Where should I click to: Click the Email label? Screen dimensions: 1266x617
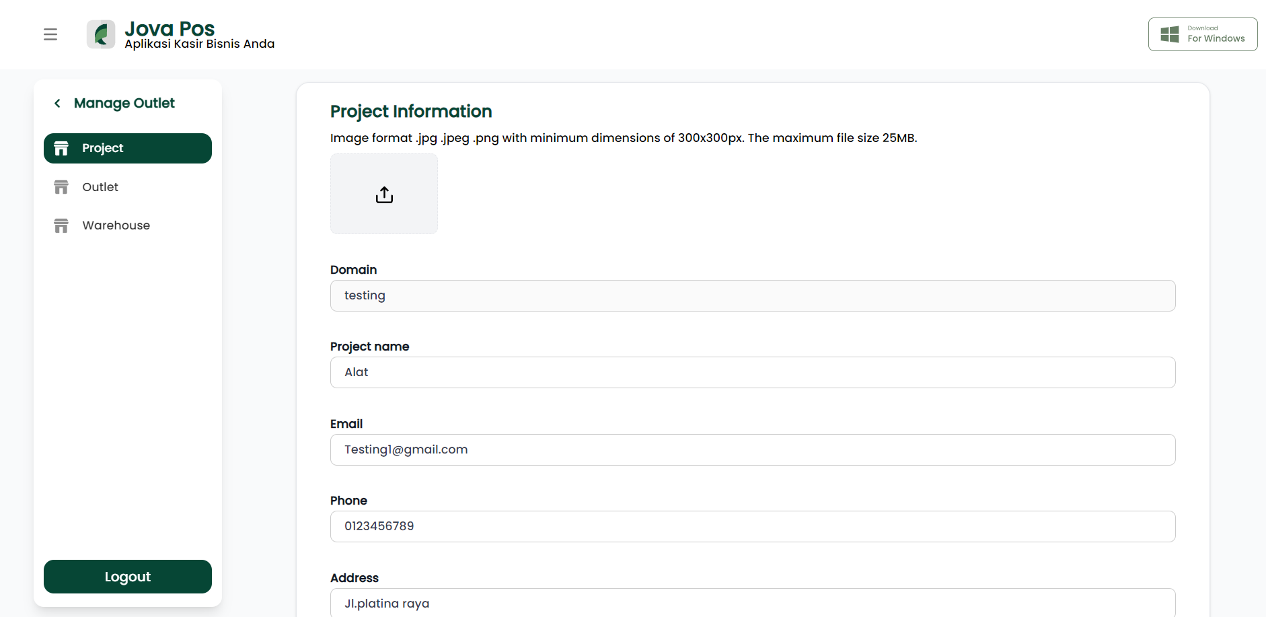pos(346,424)
